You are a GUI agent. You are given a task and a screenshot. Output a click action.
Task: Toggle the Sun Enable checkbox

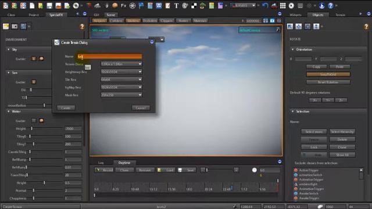pos(34,82)
